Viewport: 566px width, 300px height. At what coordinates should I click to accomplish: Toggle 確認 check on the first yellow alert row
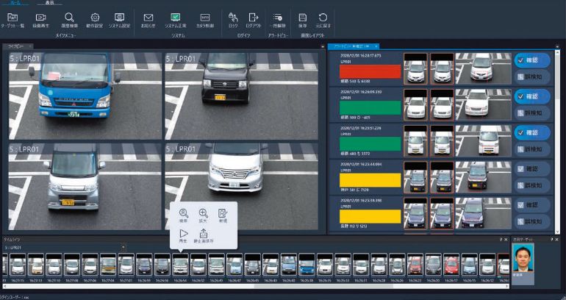[532, 168]
